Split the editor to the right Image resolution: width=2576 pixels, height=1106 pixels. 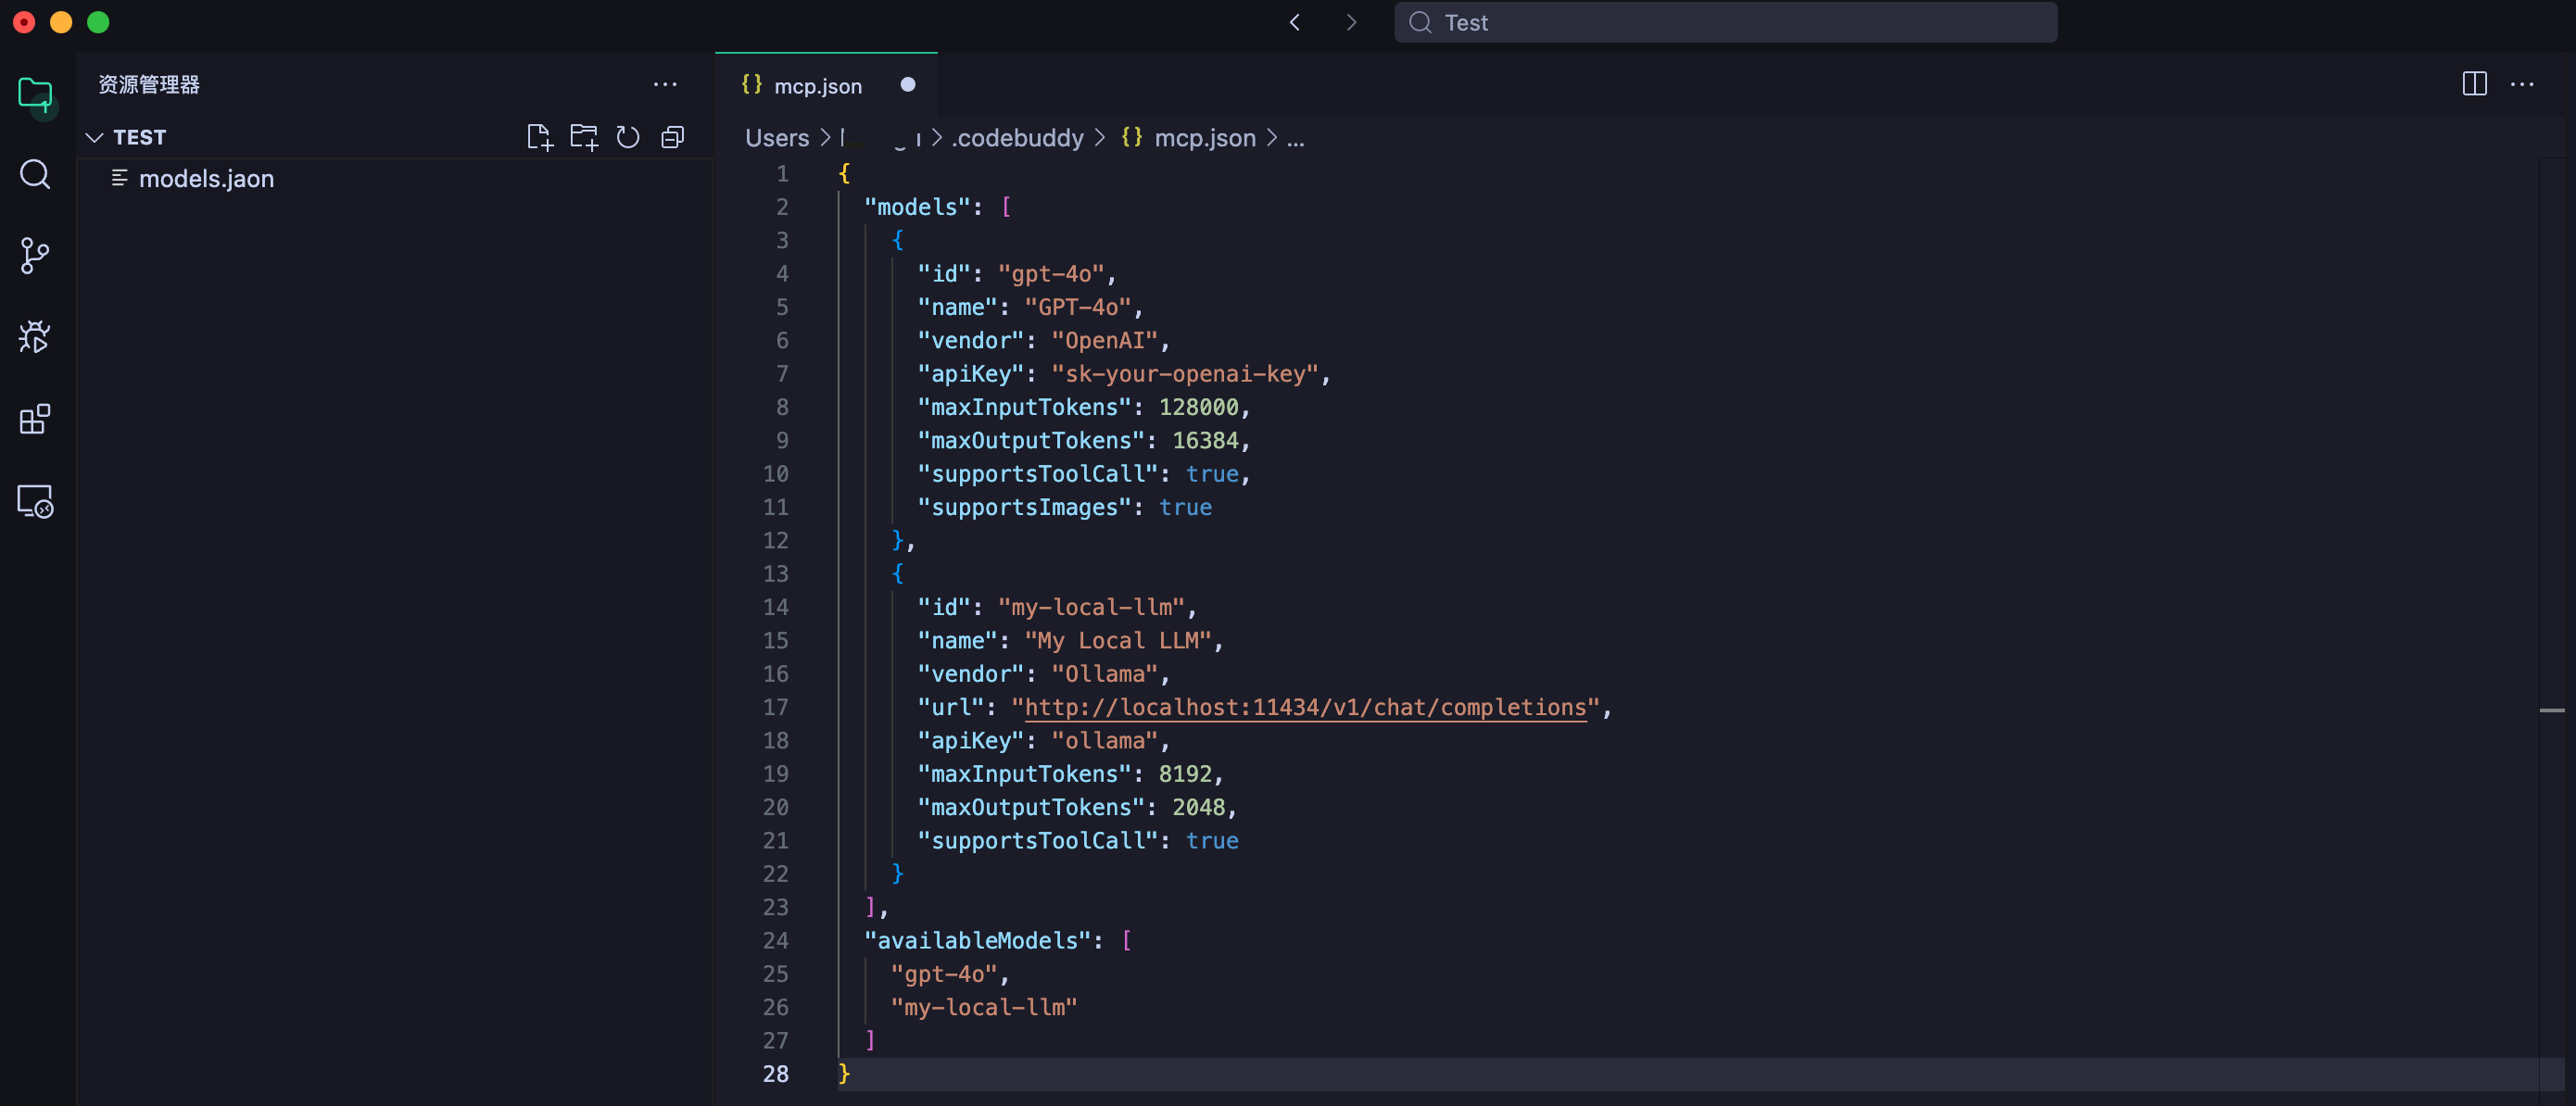click(2474, 84)
